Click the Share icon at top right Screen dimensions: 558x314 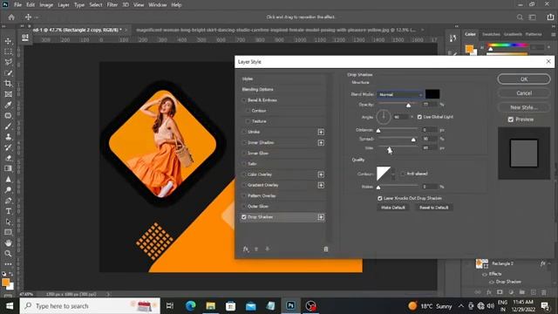[x=550, y=17]
